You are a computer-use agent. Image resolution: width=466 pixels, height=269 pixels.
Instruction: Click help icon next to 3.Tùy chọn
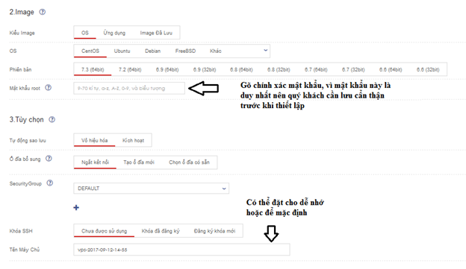click(x=52, y=119)
